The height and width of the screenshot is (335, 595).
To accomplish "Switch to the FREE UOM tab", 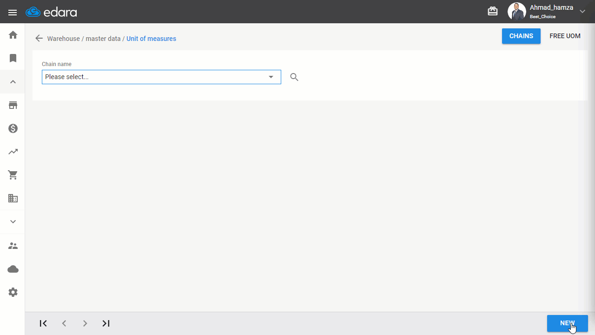I will (x=565, y=36).
